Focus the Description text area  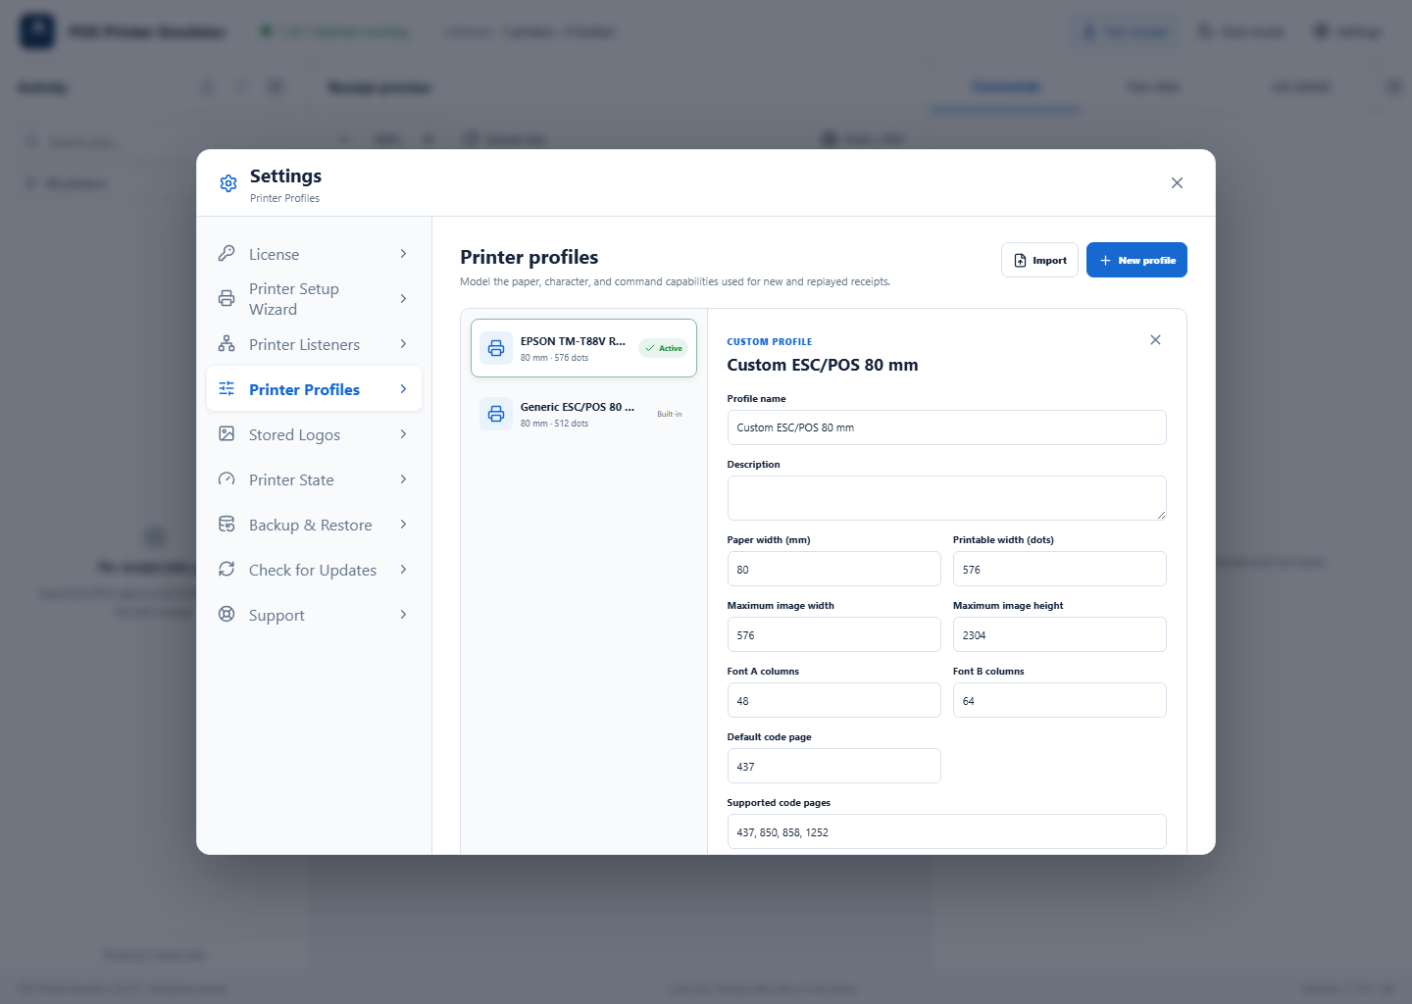click(946, 498)
